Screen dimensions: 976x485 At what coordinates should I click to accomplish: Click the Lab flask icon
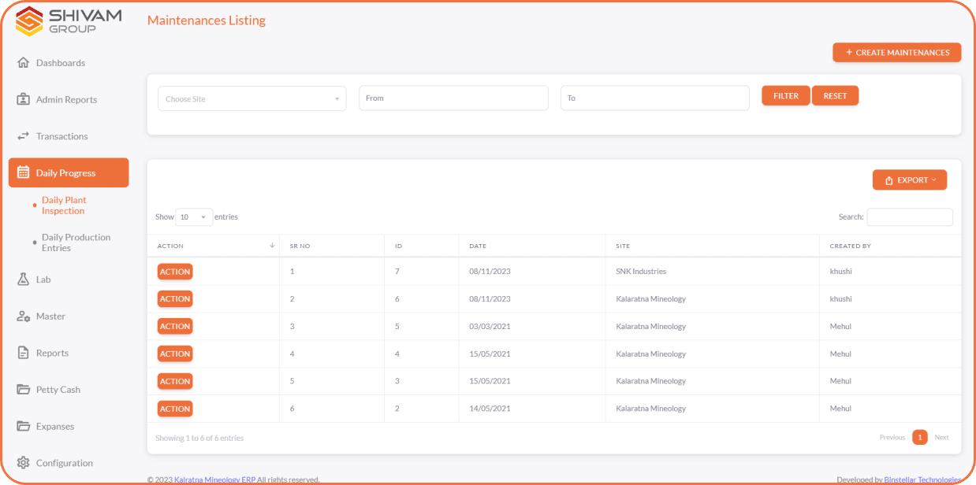coord(23,280)
